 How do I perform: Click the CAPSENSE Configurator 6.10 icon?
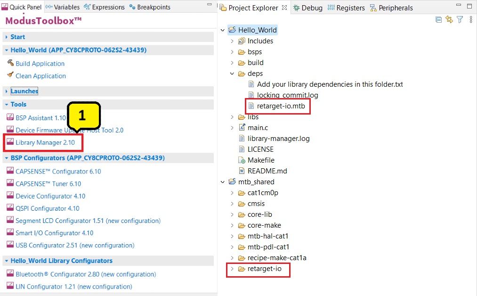[10, 171]
